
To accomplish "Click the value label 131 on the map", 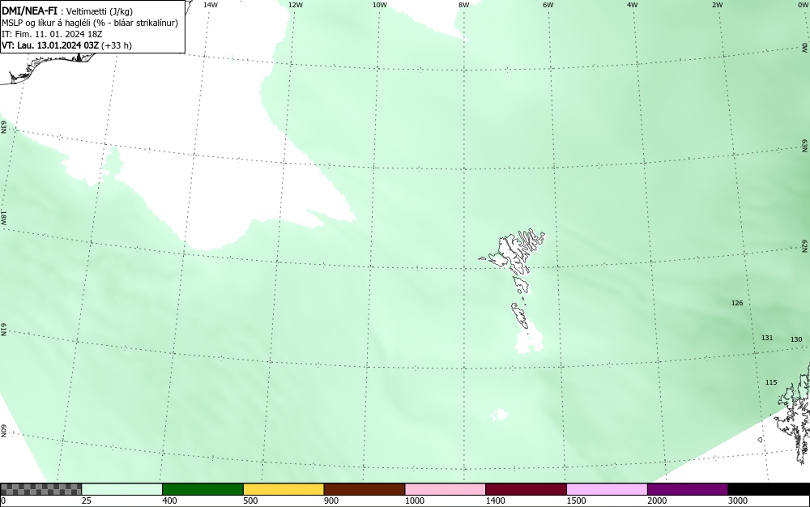I will pos(767,338).
